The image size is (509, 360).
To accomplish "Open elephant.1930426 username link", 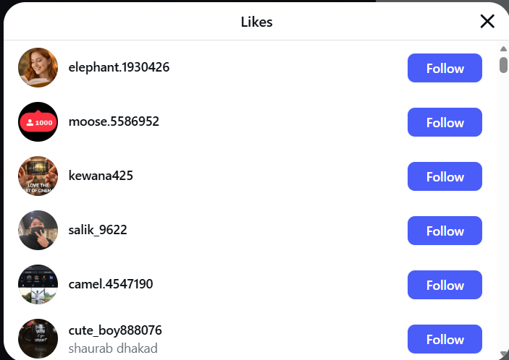I will click(x=119, y=67).
